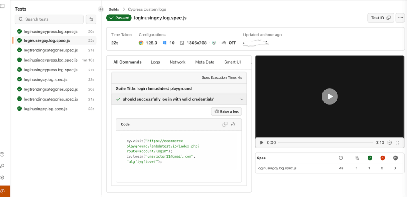This screenshot has height=197, width=407.
Task: Play the test recording video
Action: click(x=330, y=96)
